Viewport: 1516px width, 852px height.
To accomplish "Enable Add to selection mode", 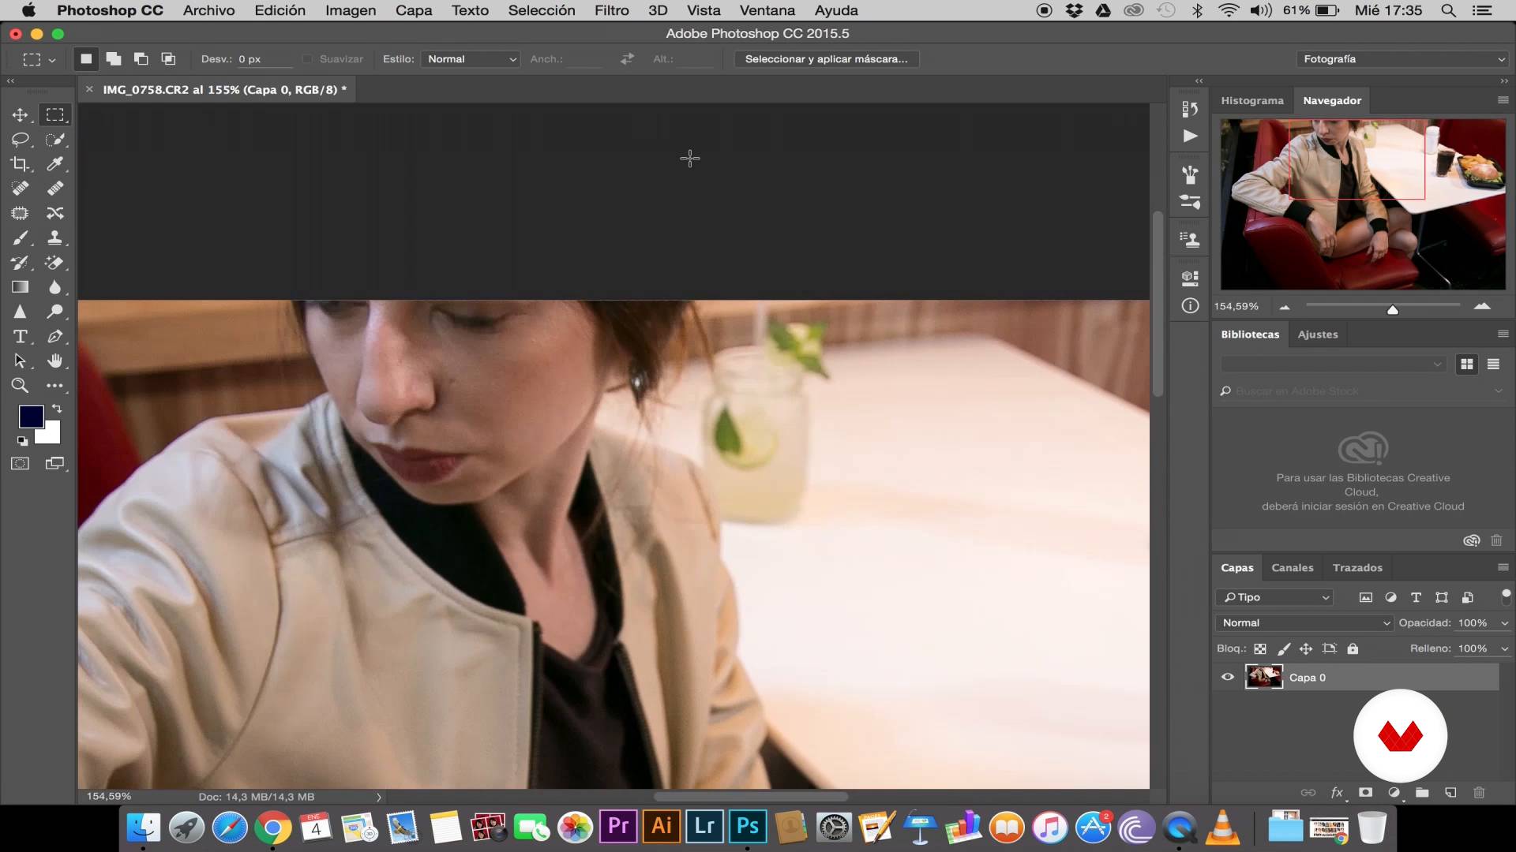I will [114, 58].
